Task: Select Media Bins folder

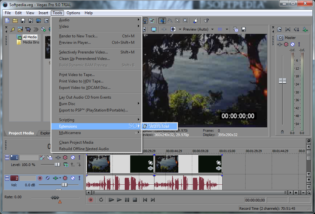Action: (31, 42)
